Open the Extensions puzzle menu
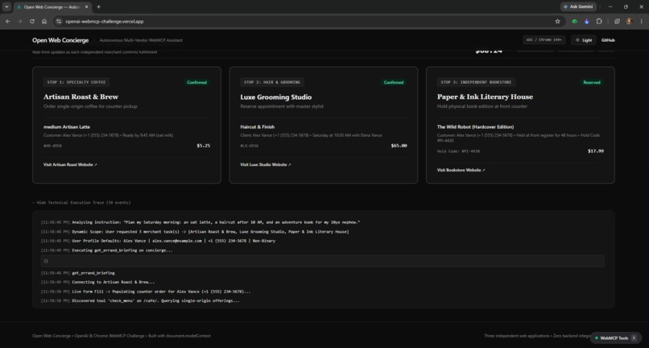The height and width of the screenshot is (348, 649). 599,21
